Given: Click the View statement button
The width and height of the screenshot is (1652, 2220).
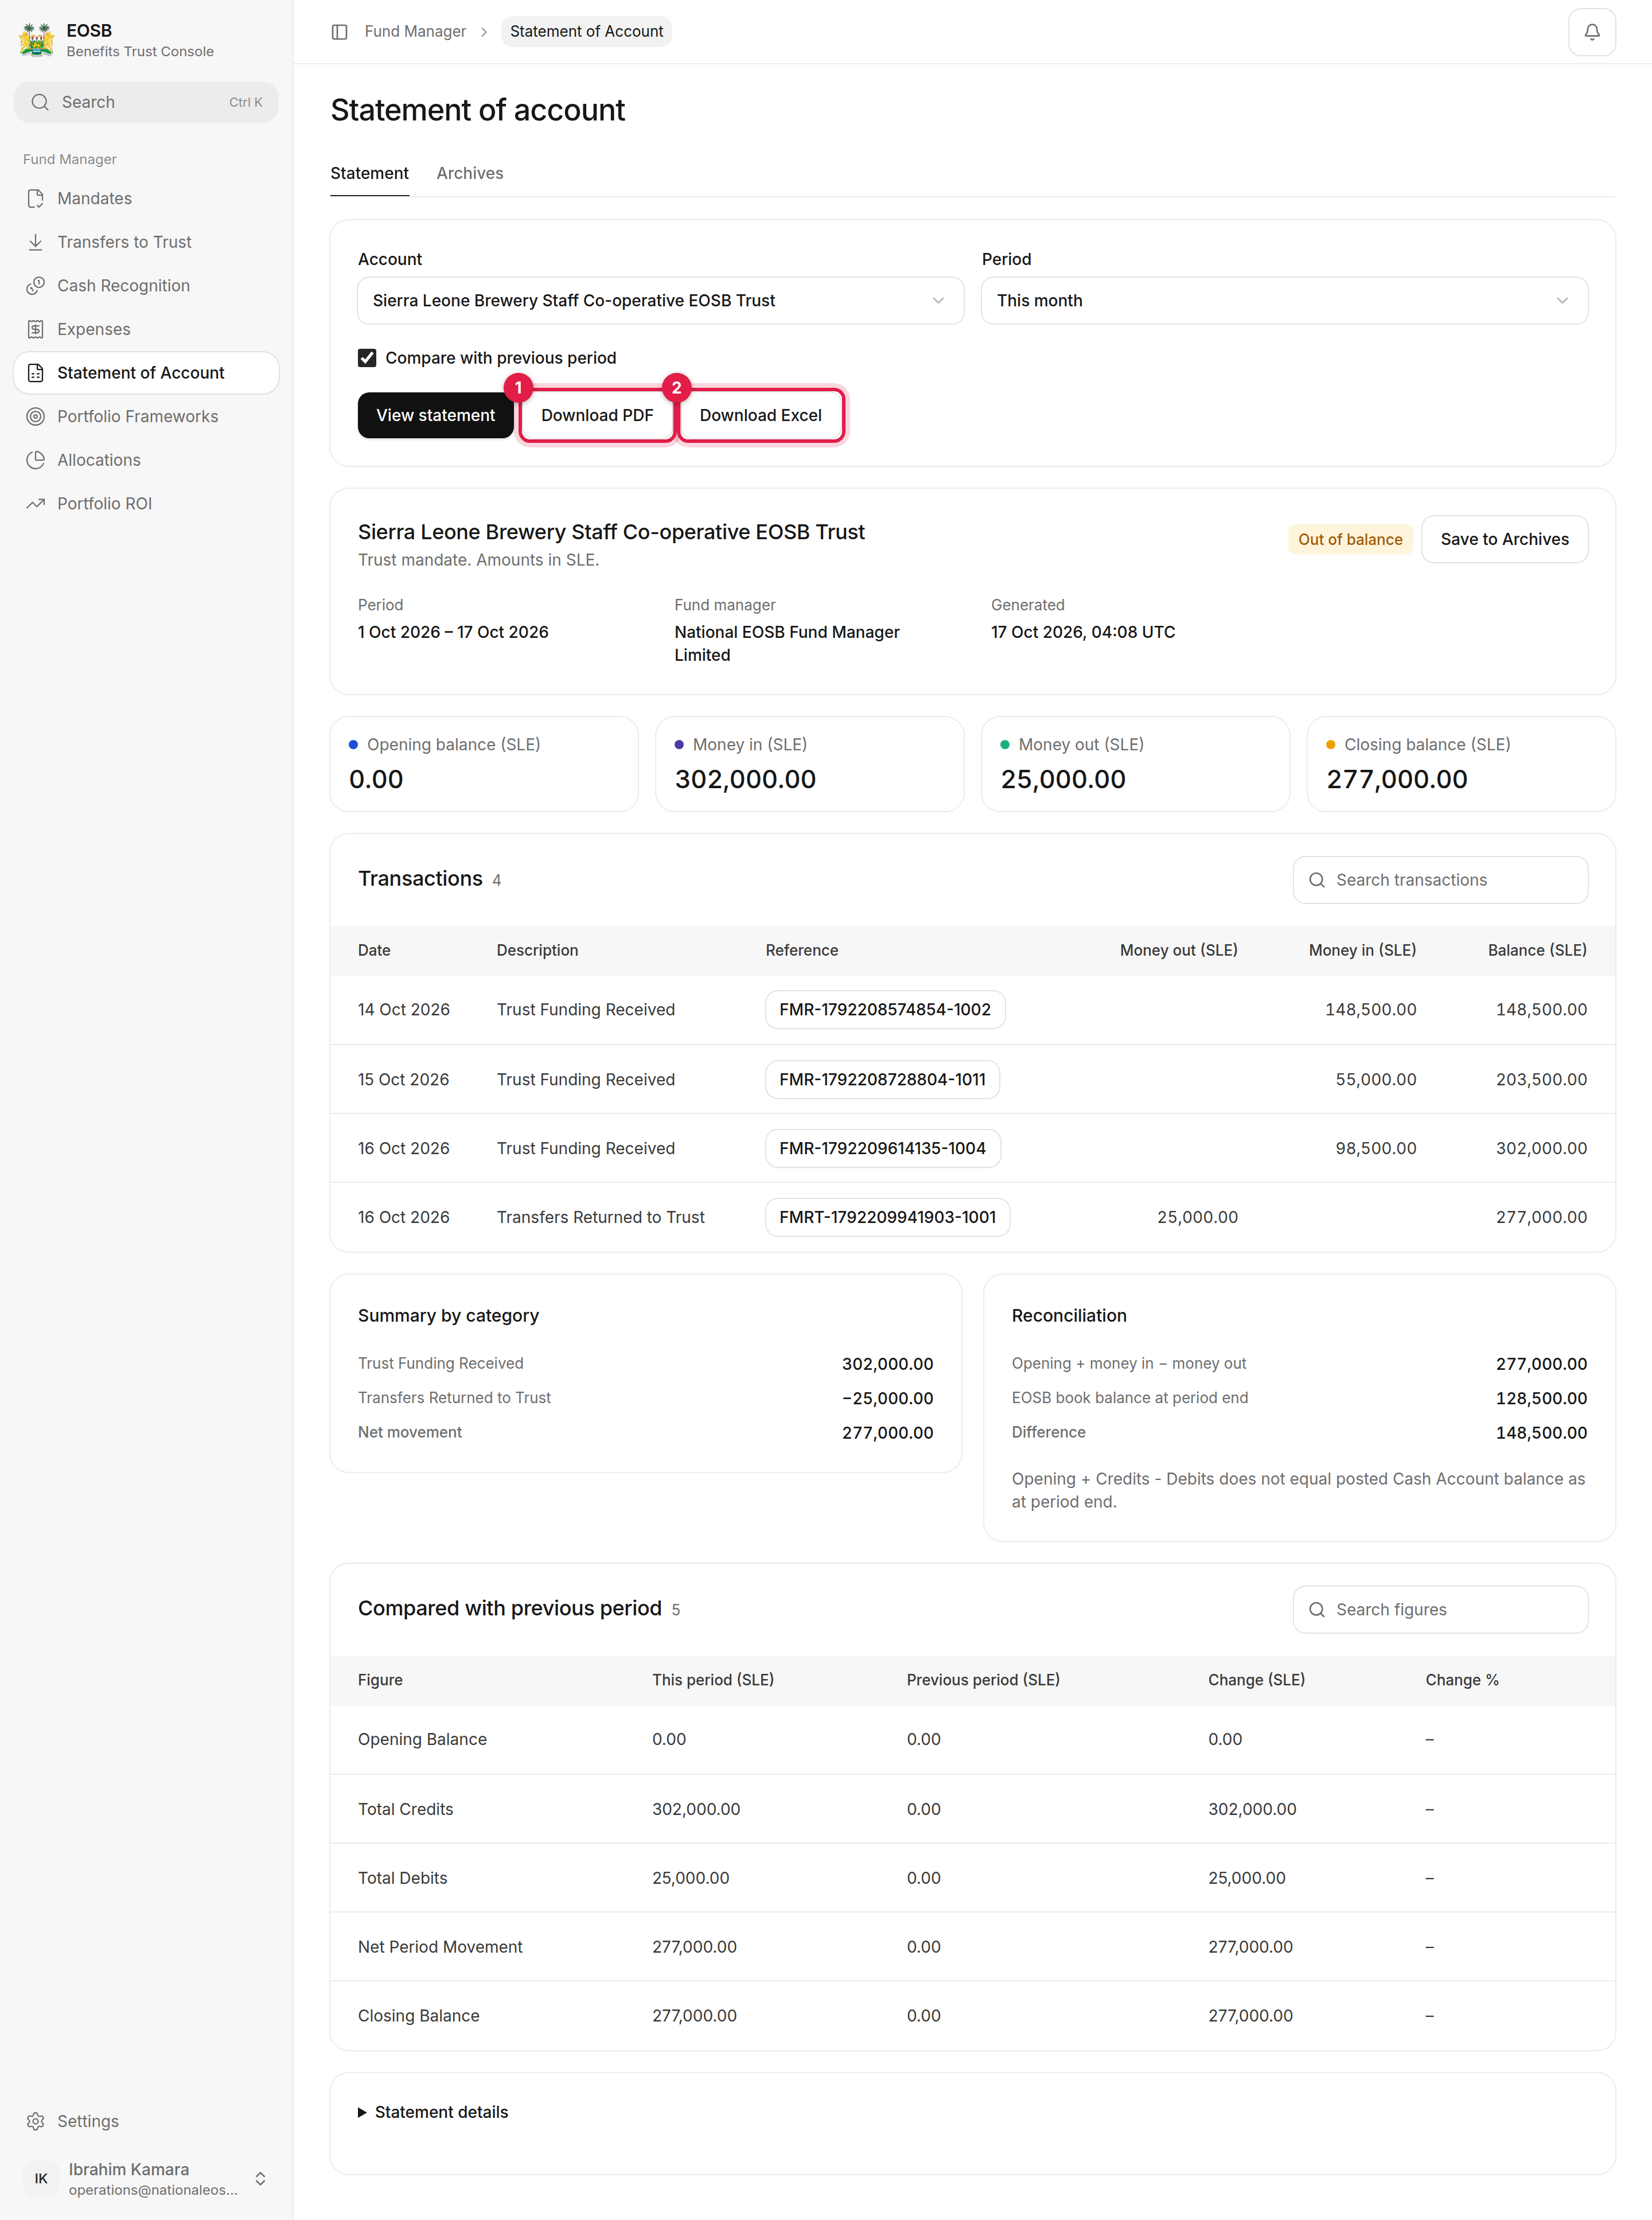Looking at the screenshot, I should point(435,415).
